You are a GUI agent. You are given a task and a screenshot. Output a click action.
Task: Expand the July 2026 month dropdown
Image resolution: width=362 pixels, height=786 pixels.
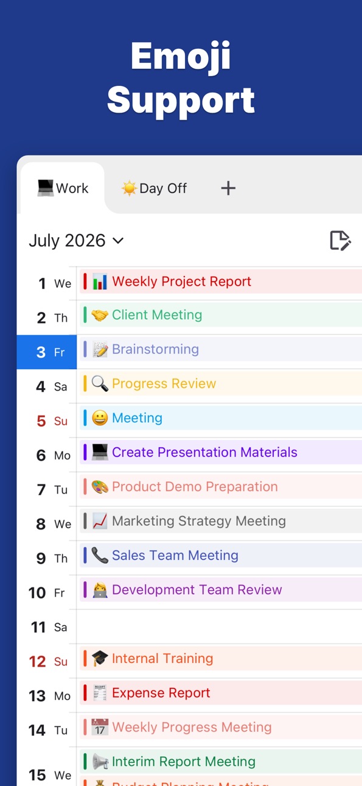coord(77,241)
